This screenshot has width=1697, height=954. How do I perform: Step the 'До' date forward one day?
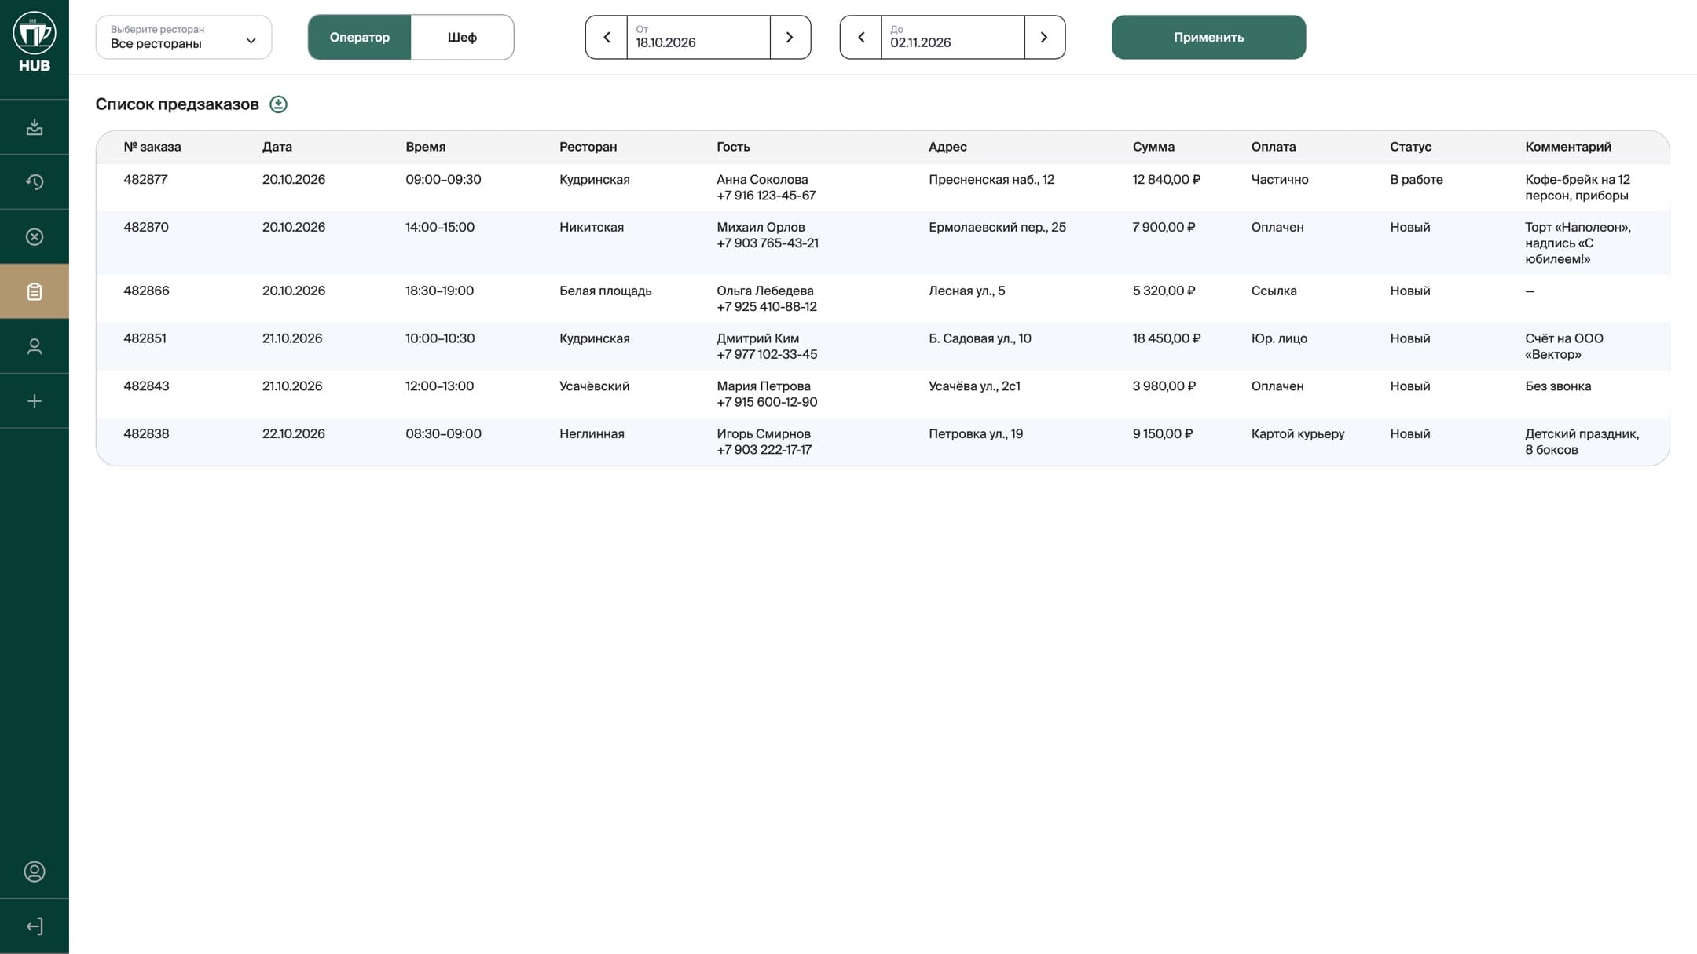click(1044, 37)
